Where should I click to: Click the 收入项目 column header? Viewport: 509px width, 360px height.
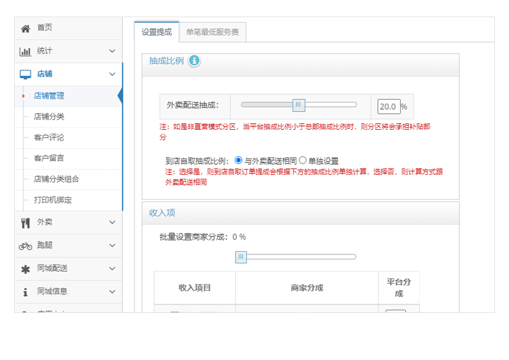[x=195, y=288]
